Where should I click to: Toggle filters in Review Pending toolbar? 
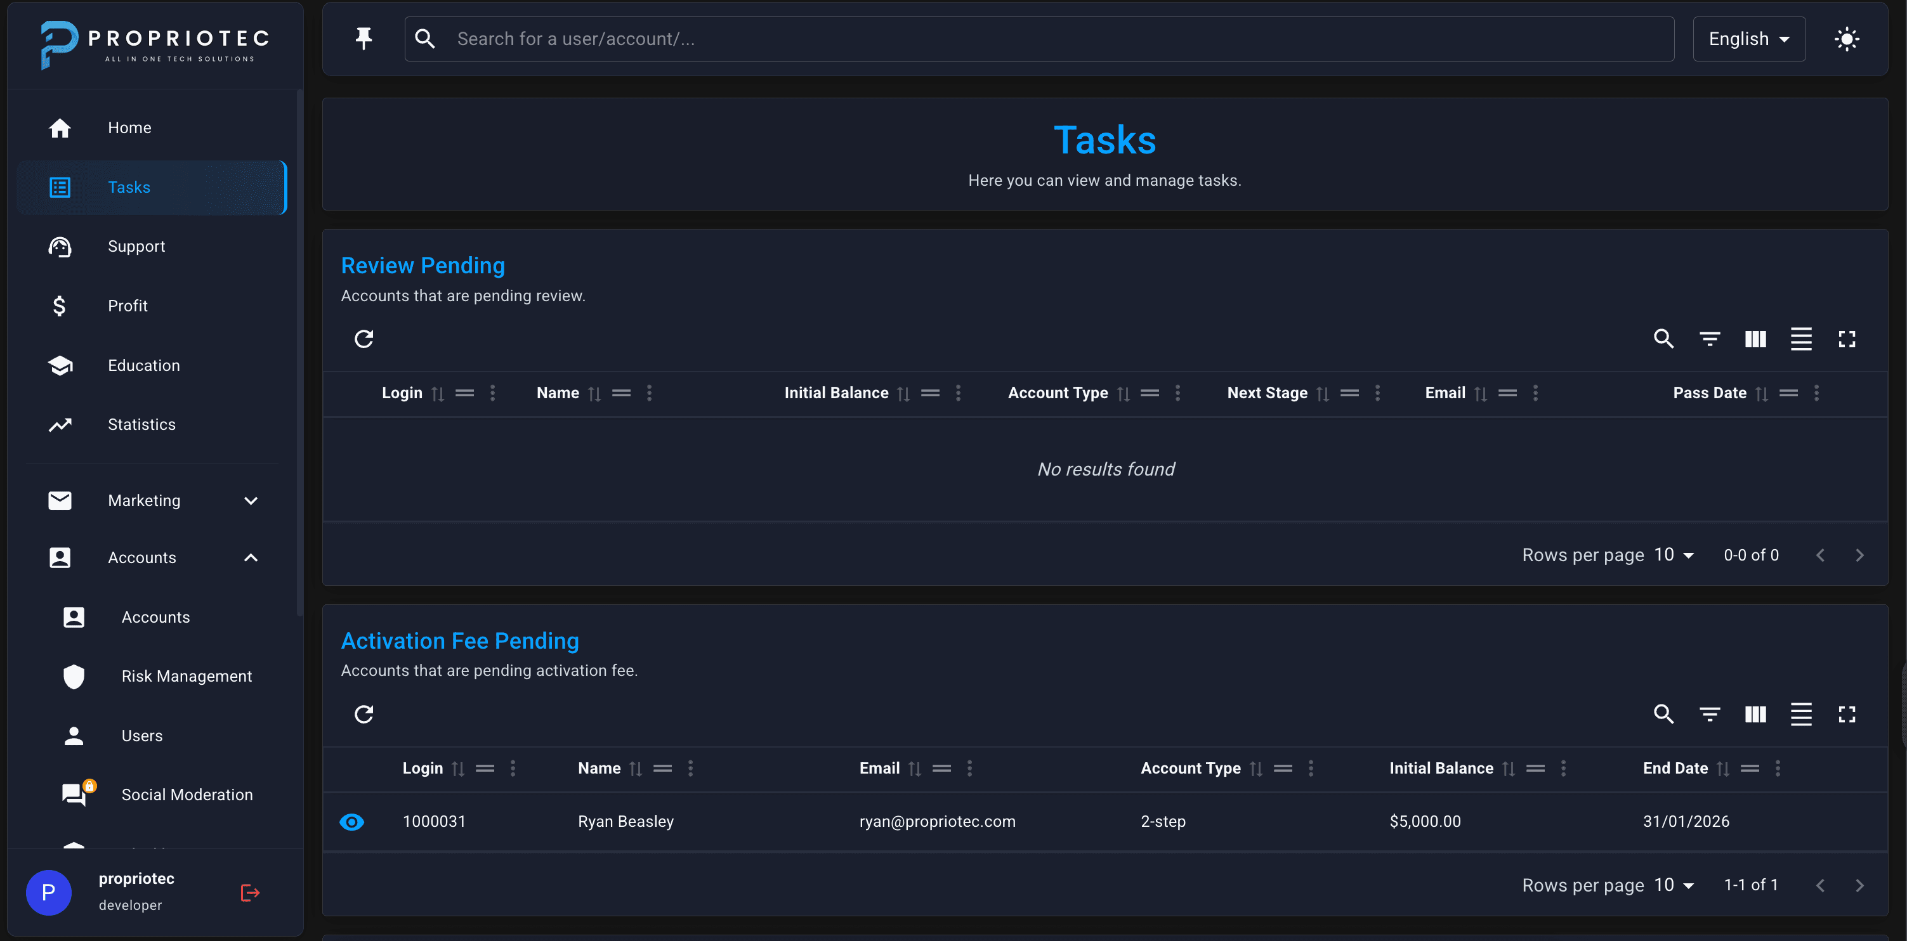(x=1709, y=339)
